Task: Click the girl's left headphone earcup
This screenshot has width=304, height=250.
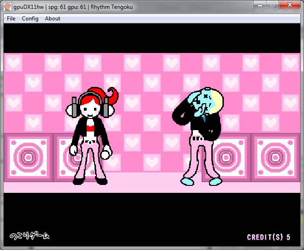Action: pos(73,109)
